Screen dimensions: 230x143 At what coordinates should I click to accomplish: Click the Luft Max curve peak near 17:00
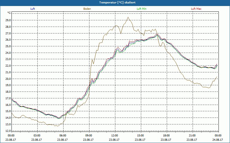157,34
